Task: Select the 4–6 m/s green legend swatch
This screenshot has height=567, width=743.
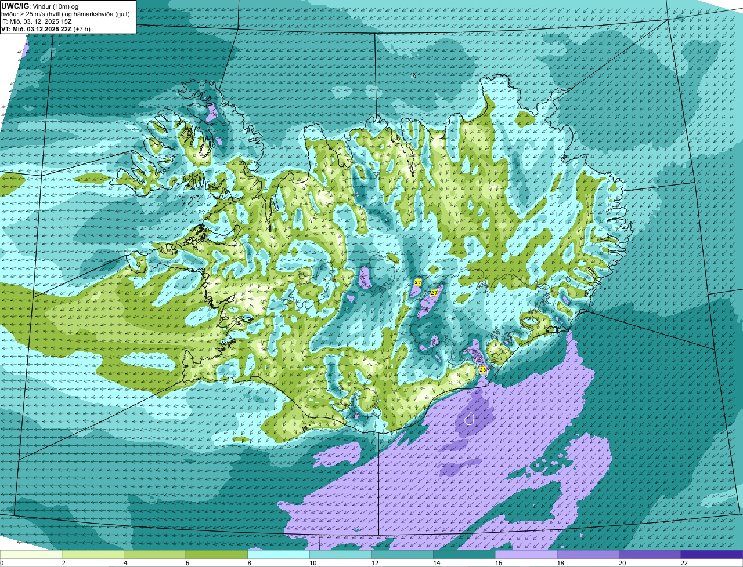Action: [154, 554]
